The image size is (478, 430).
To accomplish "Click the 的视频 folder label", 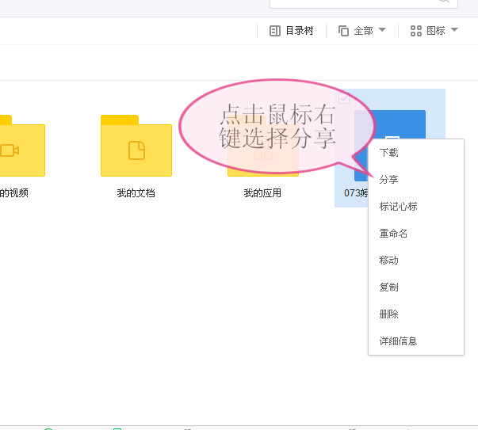I will tap(14, 193).
